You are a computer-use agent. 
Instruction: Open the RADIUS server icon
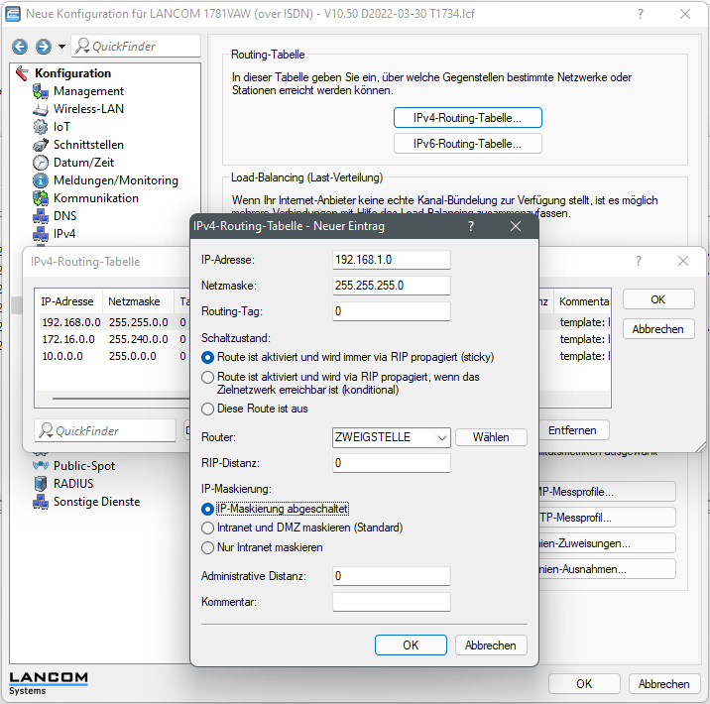click(x=40, y=484)
